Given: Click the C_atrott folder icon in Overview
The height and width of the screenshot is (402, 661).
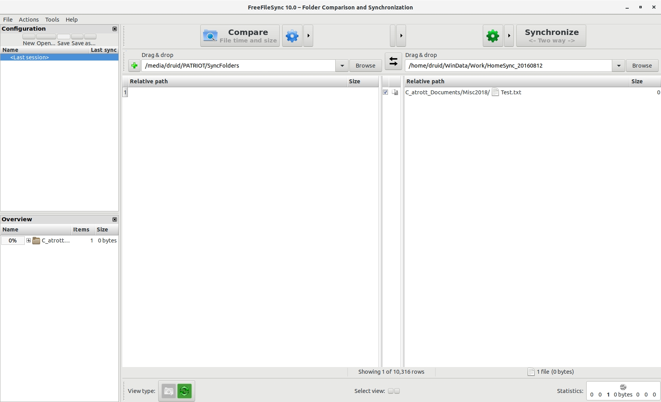Looking at the screenshot, I should pos(36,240).
